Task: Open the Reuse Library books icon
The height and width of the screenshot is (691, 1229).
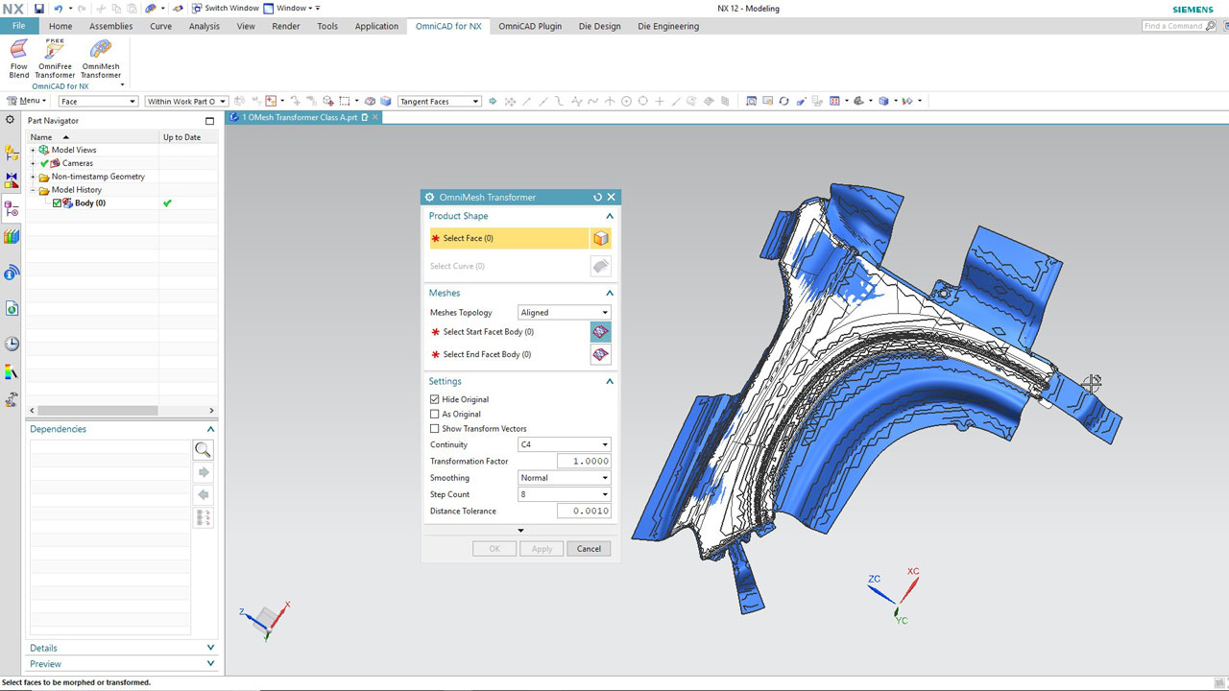Action: click(12, 236)
